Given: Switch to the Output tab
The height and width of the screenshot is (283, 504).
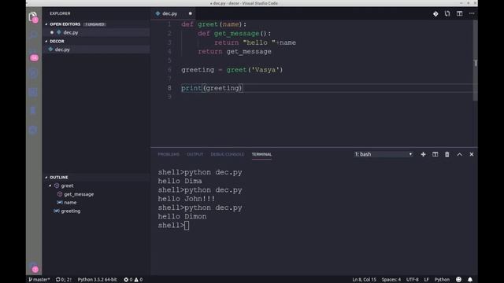Looking at the screenshot, I should (x=195, y=154).
